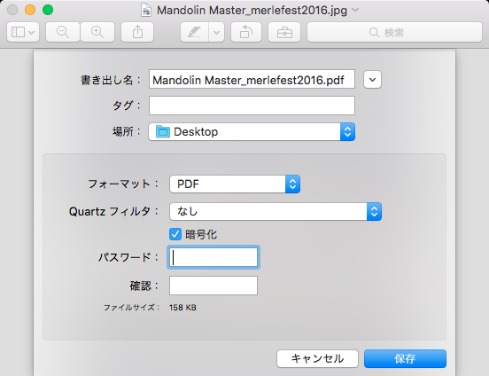Image resolution: width=489 pixels, height=376 pixels.
Task: Click the zoom in magnifier icon
Action: 97,32
